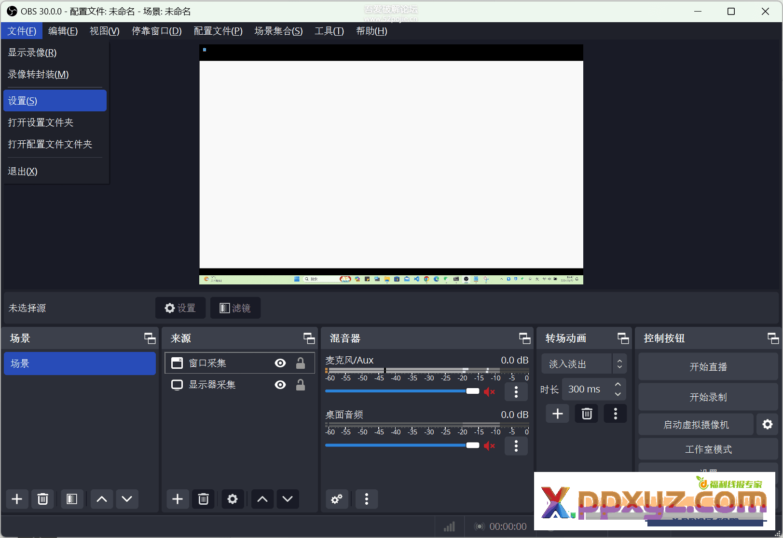The image size is (783, 538).
Task: Open the mixer panel's three-dot menu at bottom
Action: click(367, 499)
